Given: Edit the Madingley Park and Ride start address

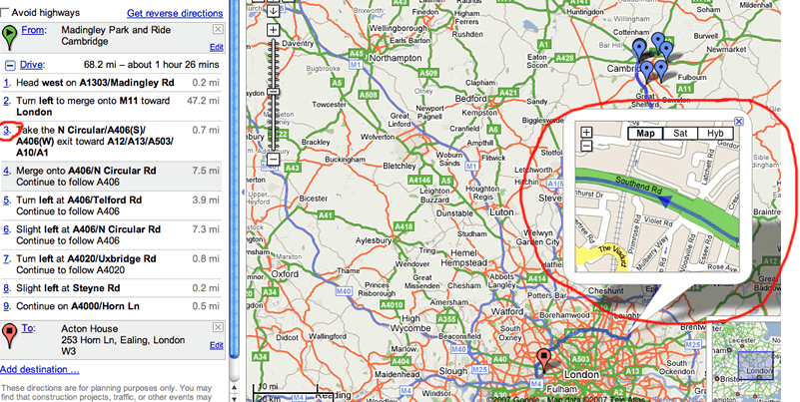Looking at the screenshot, I should click(x=217, y=47).
